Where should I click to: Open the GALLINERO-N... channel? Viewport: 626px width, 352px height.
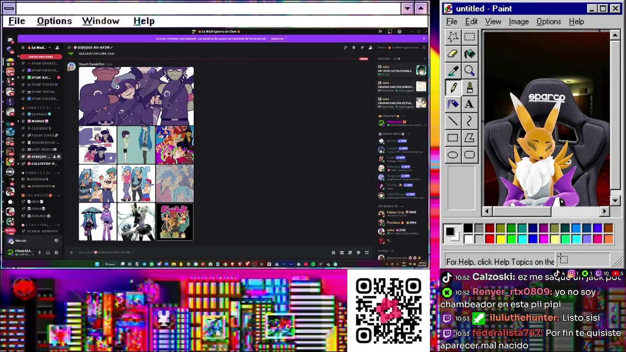pyautogui.click(x=41, y=163)
